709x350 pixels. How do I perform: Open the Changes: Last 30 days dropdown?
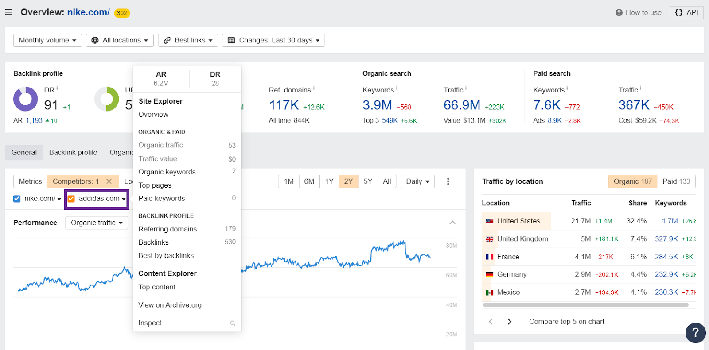273,40
